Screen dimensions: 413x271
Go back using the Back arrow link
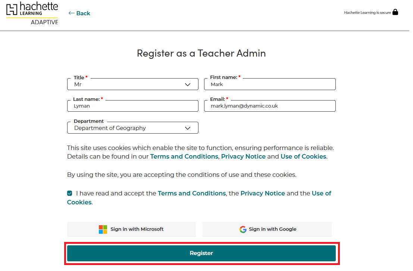[x=79, y=13]
